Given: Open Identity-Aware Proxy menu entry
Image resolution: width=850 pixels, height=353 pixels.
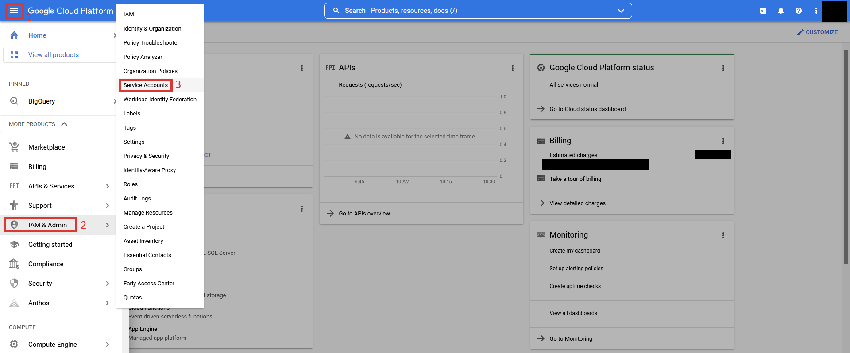Looking at the screenshot, I should click(x=160, y=170).
